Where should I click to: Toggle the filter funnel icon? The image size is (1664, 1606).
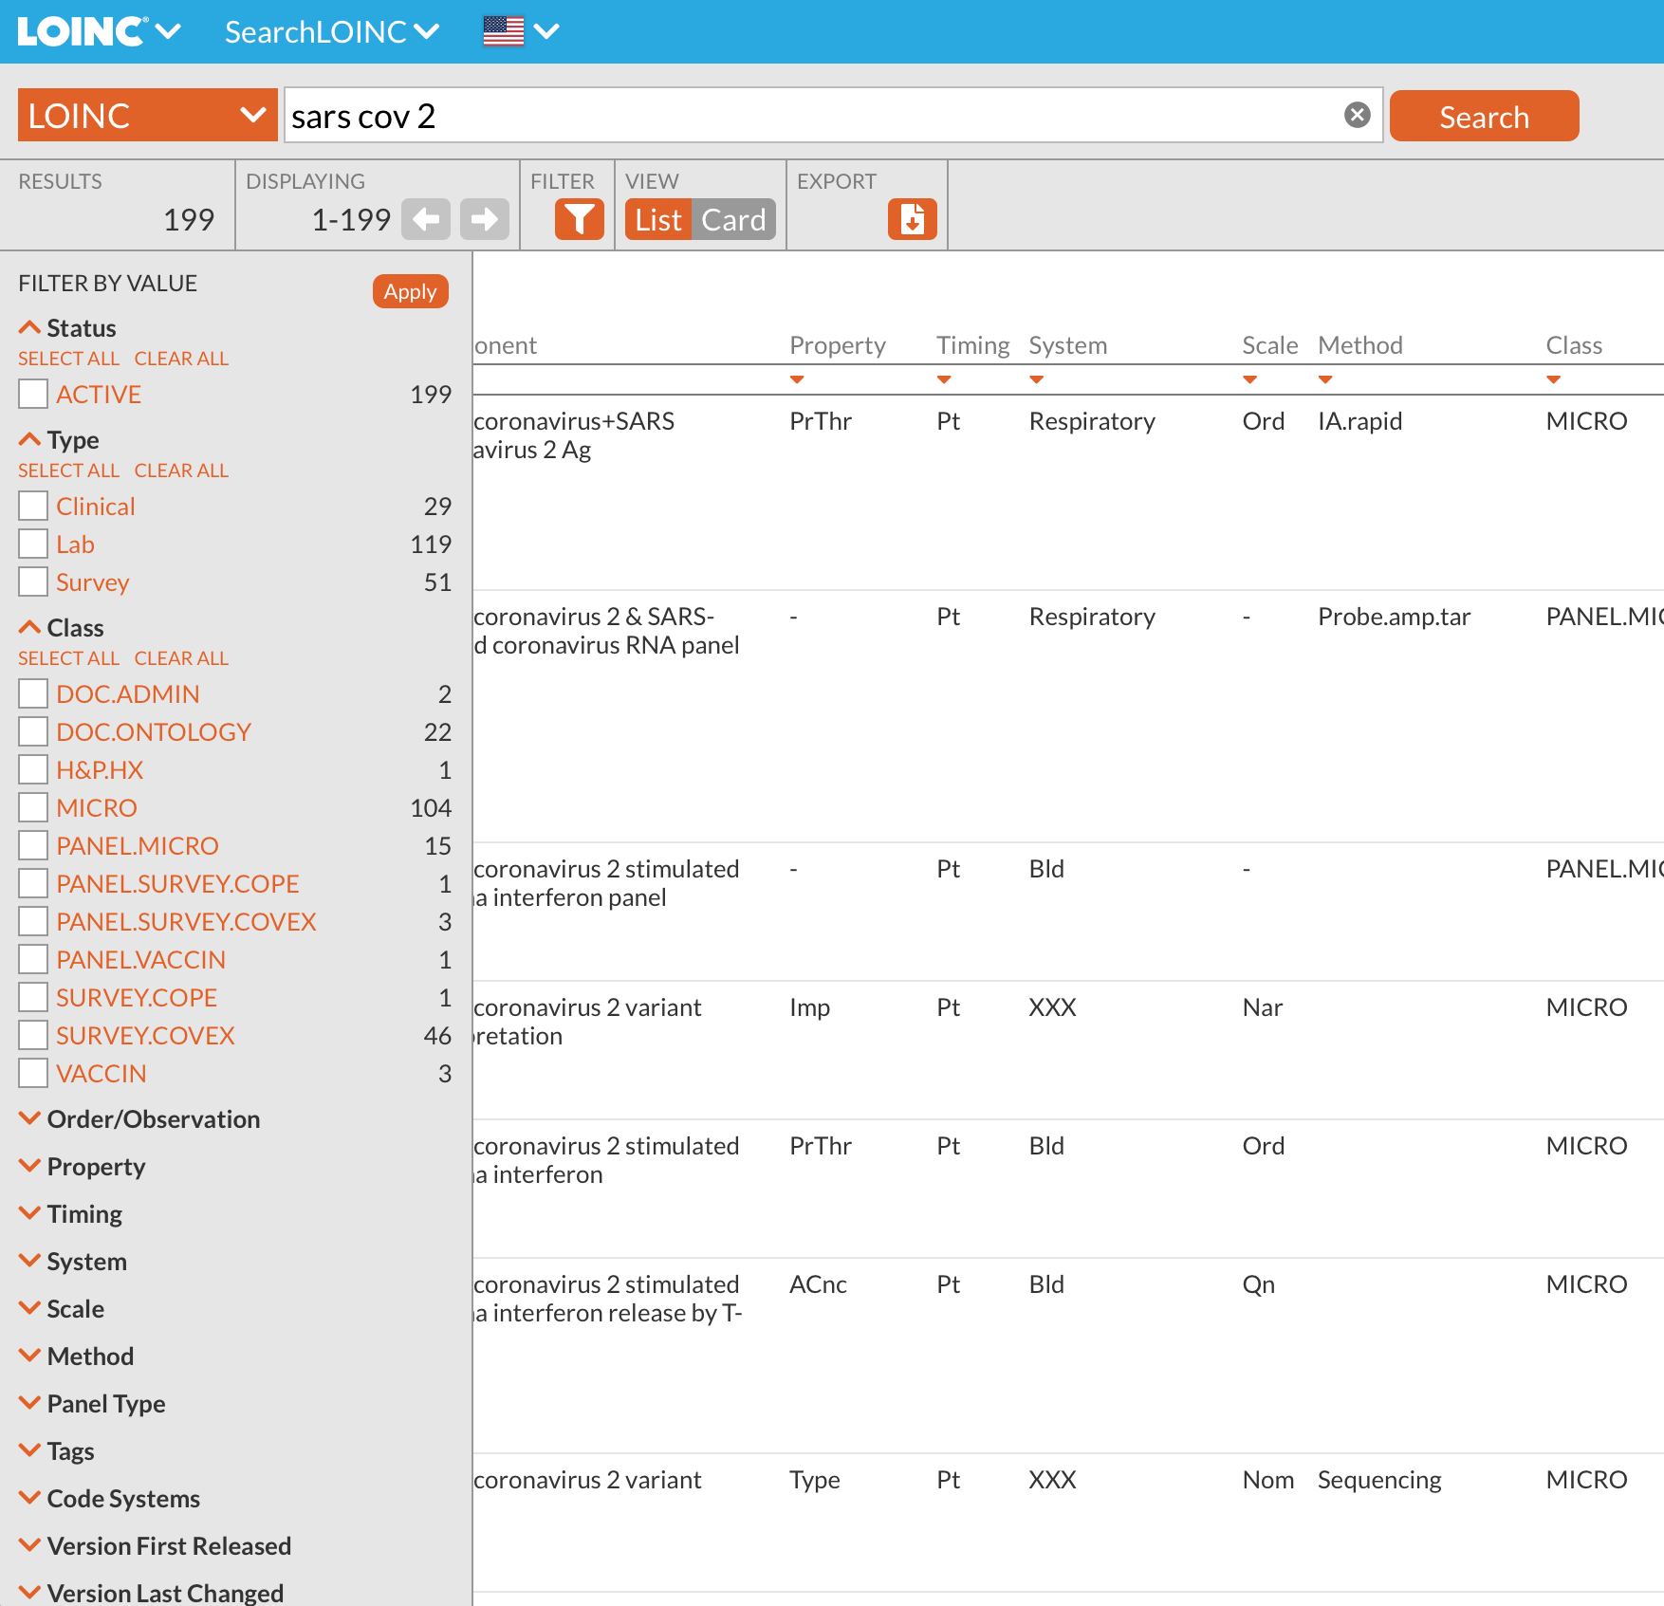tap(580, 219)
